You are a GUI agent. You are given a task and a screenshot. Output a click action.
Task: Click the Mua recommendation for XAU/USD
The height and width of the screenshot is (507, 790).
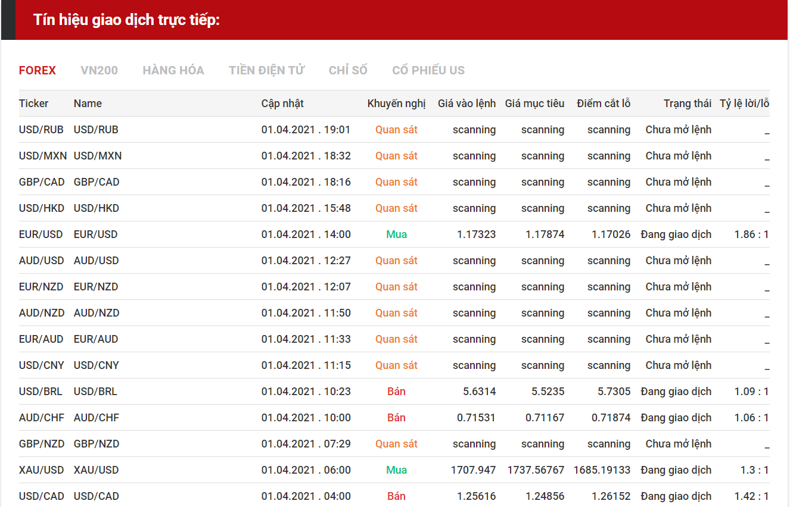[396, 470]
